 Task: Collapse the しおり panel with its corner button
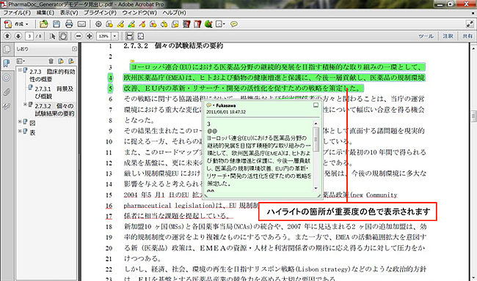click(75, 49)
